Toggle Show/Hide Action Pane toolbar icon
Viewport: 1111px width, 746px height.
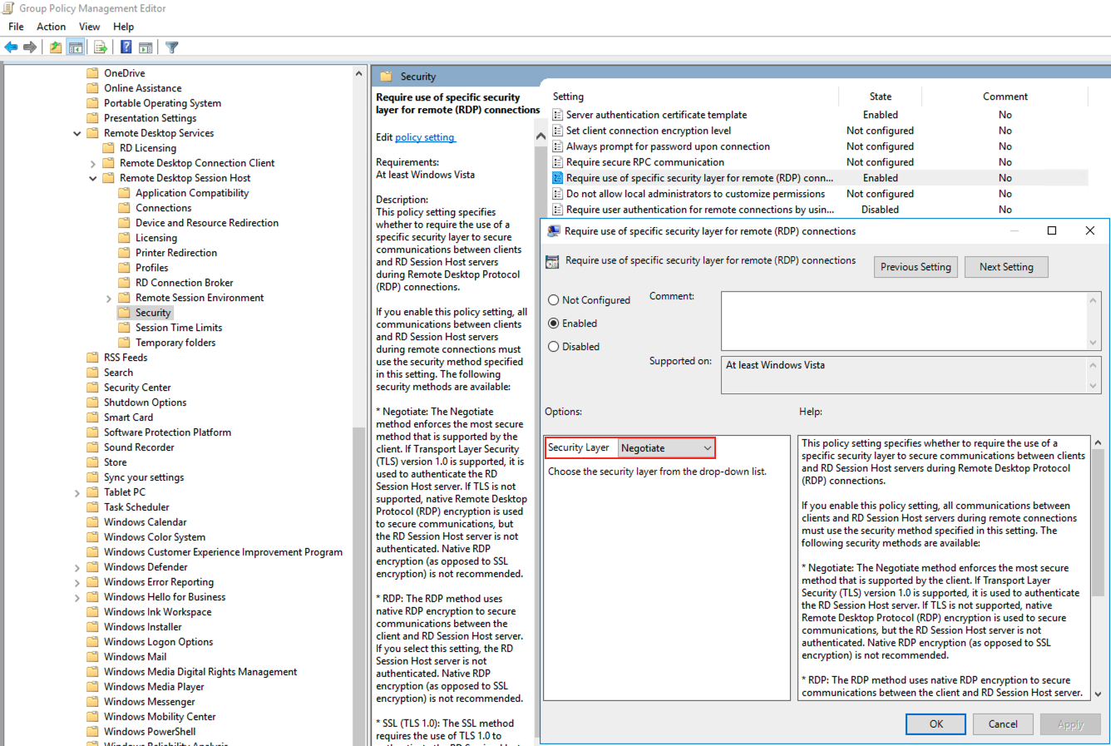(x=146, y=47)
